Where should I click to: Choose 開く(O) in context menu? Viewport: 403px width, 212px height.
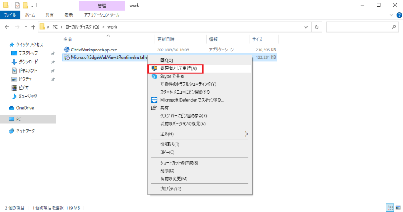166,61
